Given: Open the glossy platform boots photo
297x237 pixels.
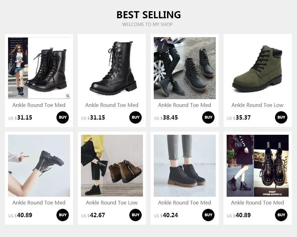Looking at the screenshot, I should click(258, 166).
